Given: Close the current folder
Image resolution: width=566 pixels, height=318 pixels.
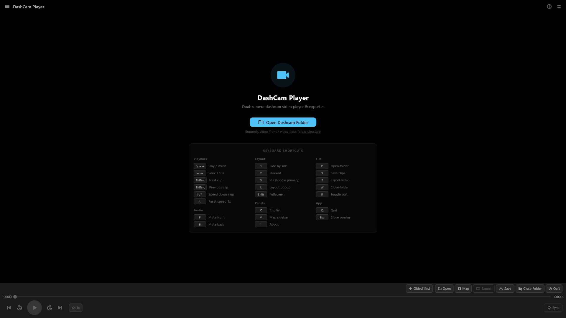Looking at the screenshot, I should pos(530,289).
